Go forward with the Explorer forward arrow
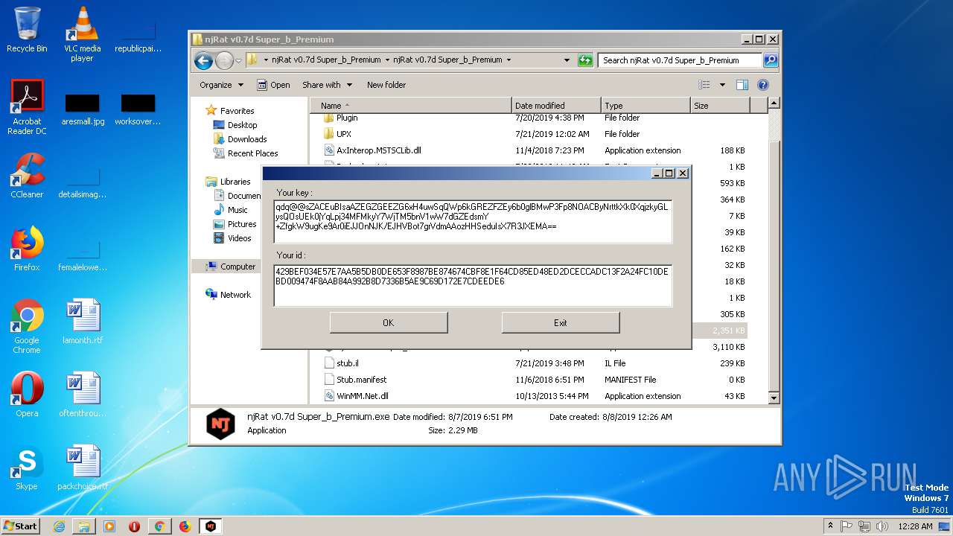953x536 pixels. (x=224, y=60)
